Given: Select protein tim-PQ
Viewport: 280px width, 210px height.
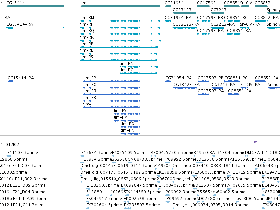Looking at the screenshot, I should point(112,88).
